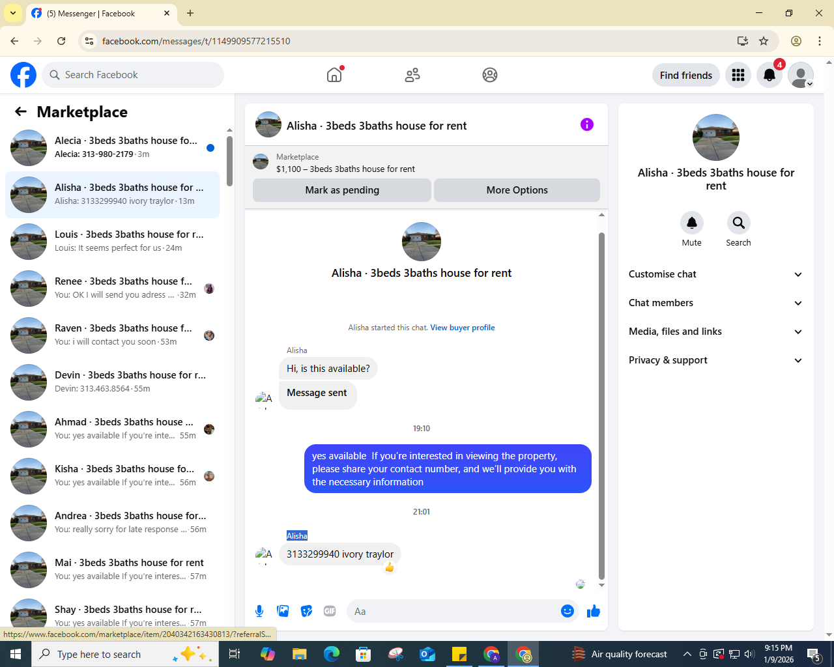Click the 'Hi, is this available?' message

(328, 369)
